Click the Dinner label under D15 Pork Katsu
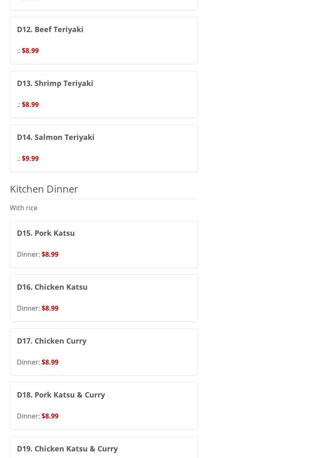The width and height of the screenshot is (317, 458). (x=28, y=255)
